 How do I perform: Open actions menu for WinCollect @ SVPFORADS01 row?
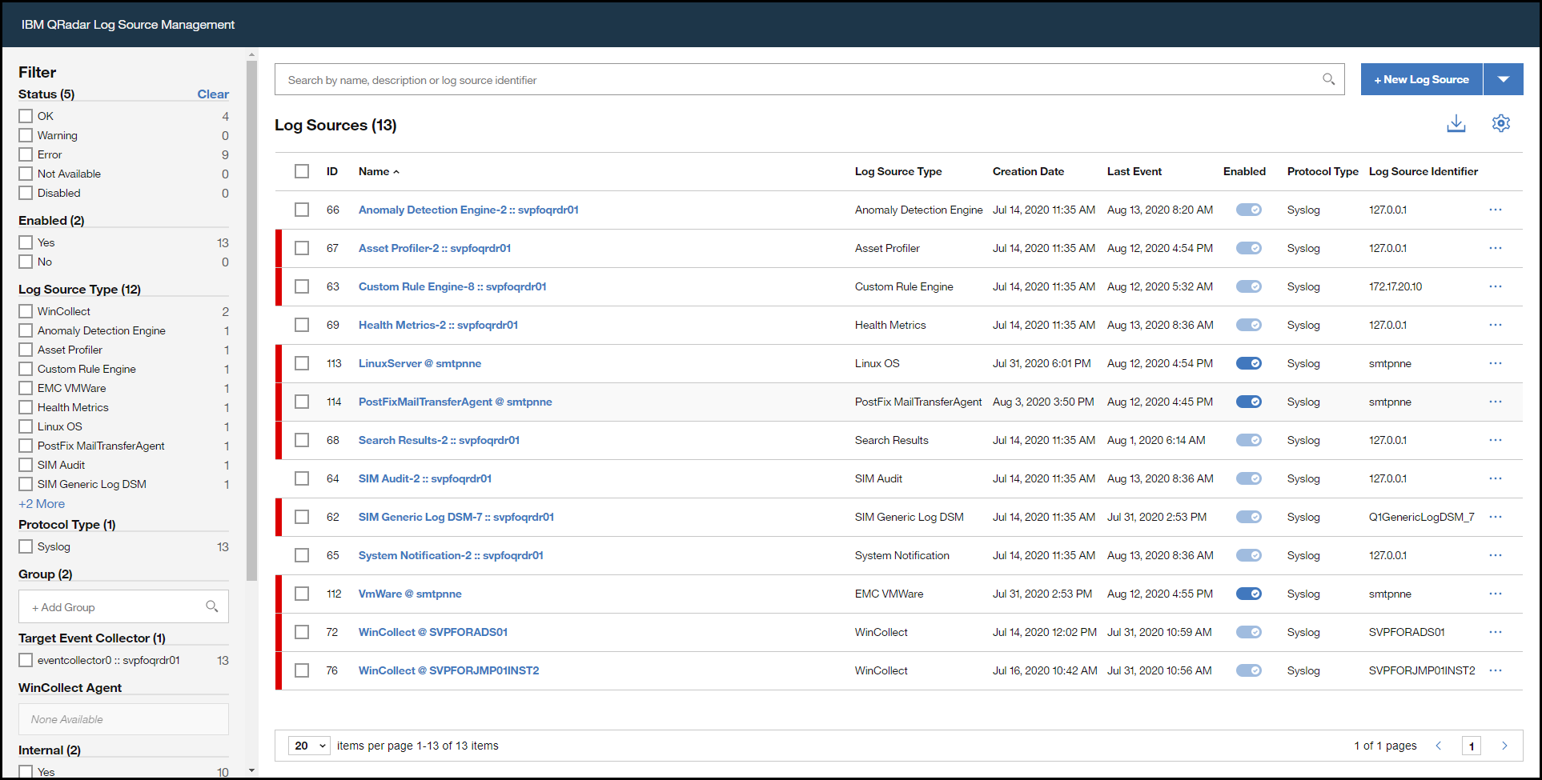coord(1496,632)
